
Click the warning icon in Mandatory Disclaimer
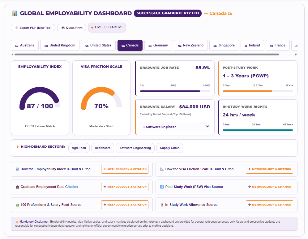point(17,222)
